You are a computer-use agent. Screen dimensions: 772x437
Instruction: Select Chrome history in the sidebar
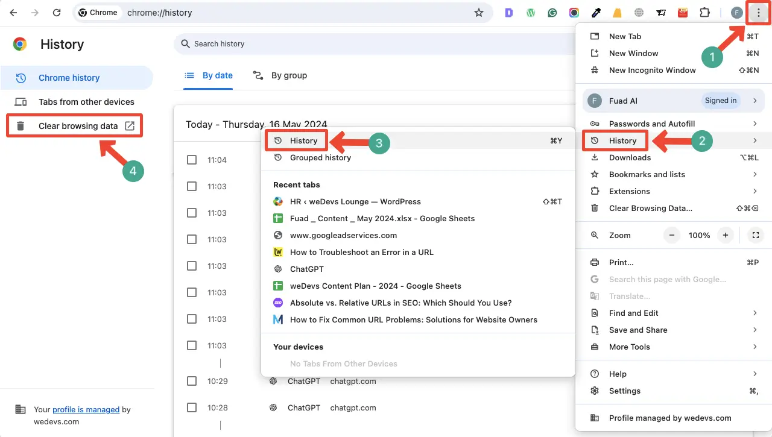77,78
